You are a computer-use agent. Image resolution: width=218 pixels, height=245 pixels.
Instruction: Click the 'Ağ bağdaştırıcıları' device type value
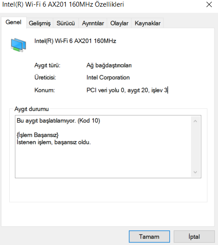click(109, 65)
